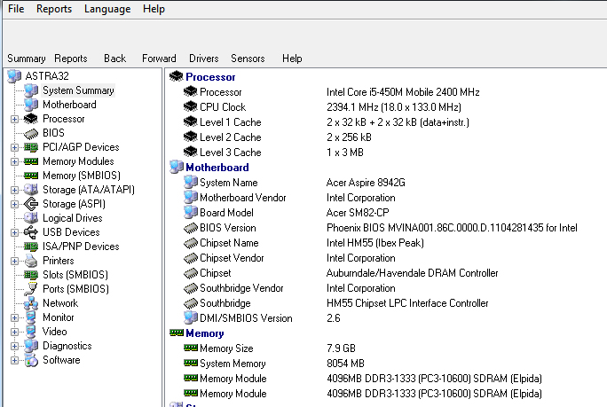Click the ISA/PNP Devices card icon
This screenshot has width=607, height=407.
tap(31, 247)
